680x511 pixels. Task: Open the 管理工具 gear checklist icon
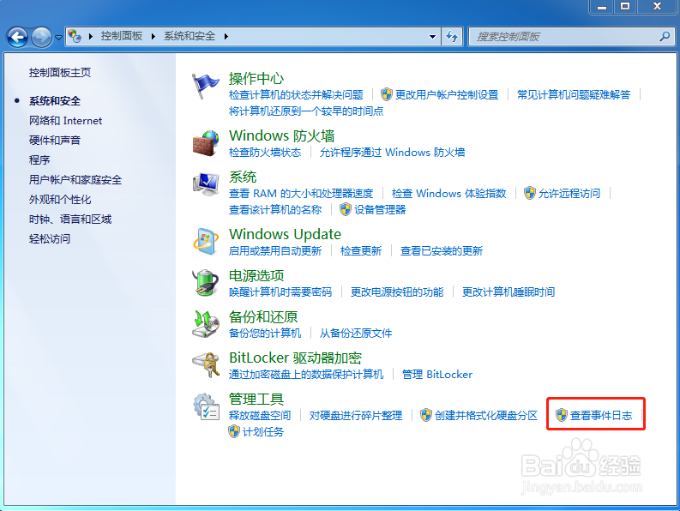coord(206,406)
